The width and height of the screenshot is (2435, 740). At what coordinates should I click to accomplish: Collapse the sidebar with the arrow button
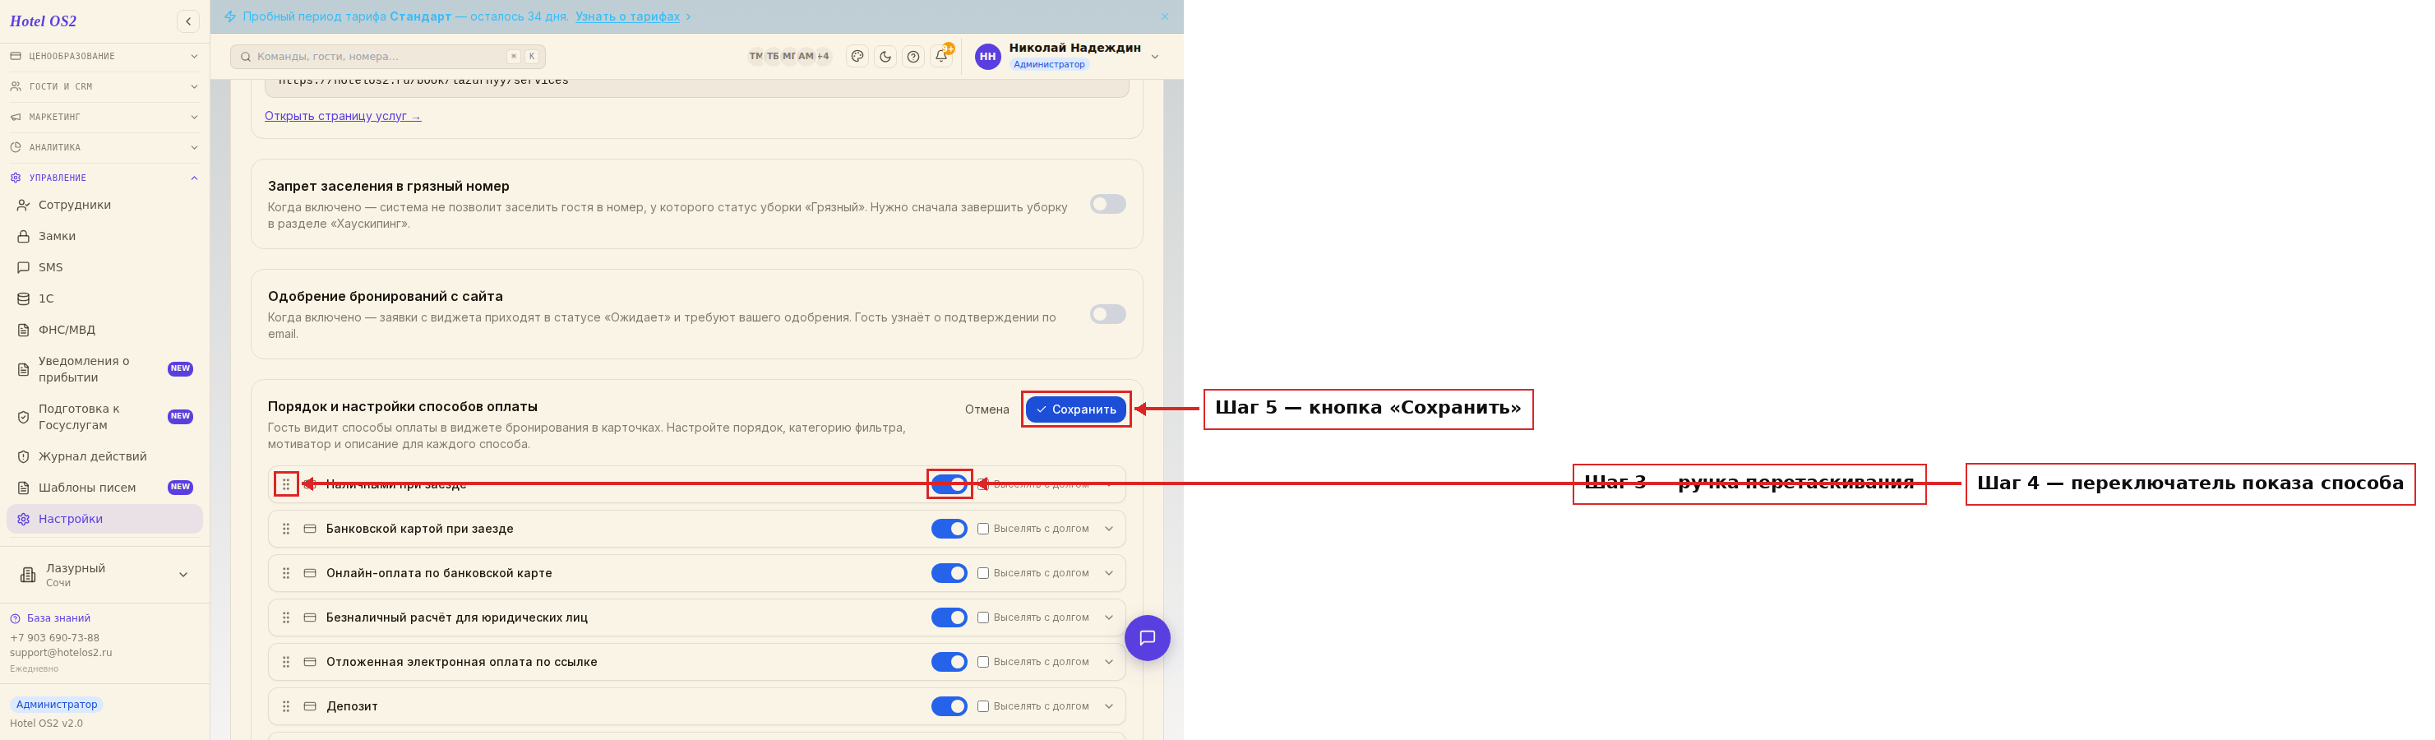click(x=188, y=21)
